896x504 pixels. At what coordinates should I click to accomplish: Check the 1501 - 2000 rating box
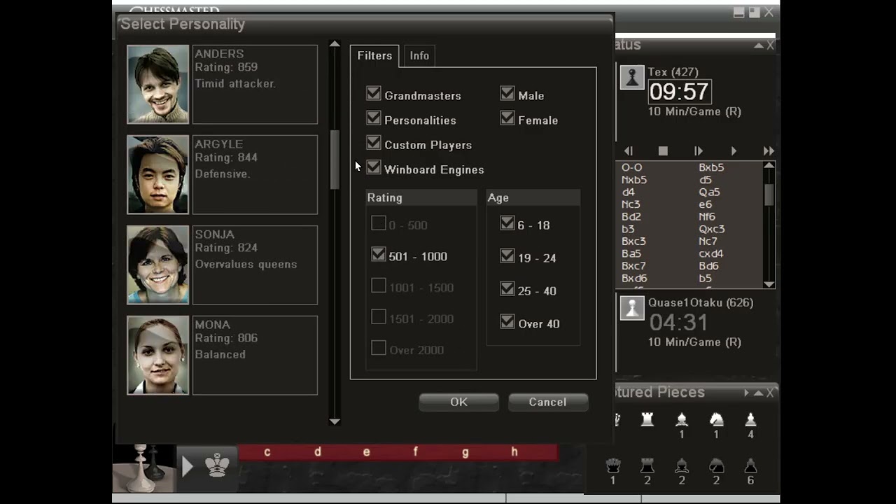(x=379, y=317)
